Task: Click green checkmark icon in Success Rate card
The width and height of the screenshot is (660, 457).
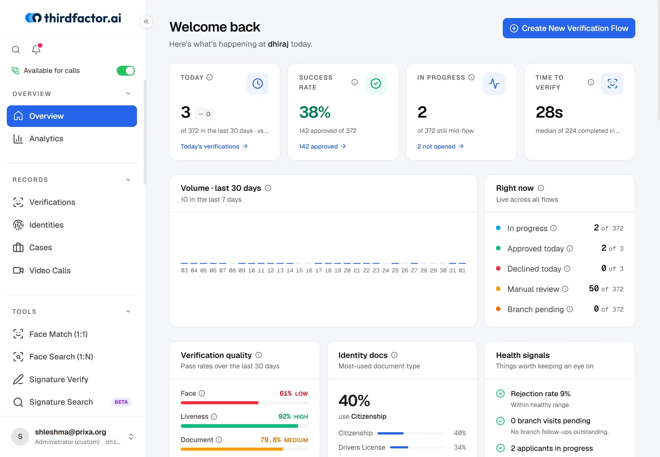Action: (x=376, y=84)
